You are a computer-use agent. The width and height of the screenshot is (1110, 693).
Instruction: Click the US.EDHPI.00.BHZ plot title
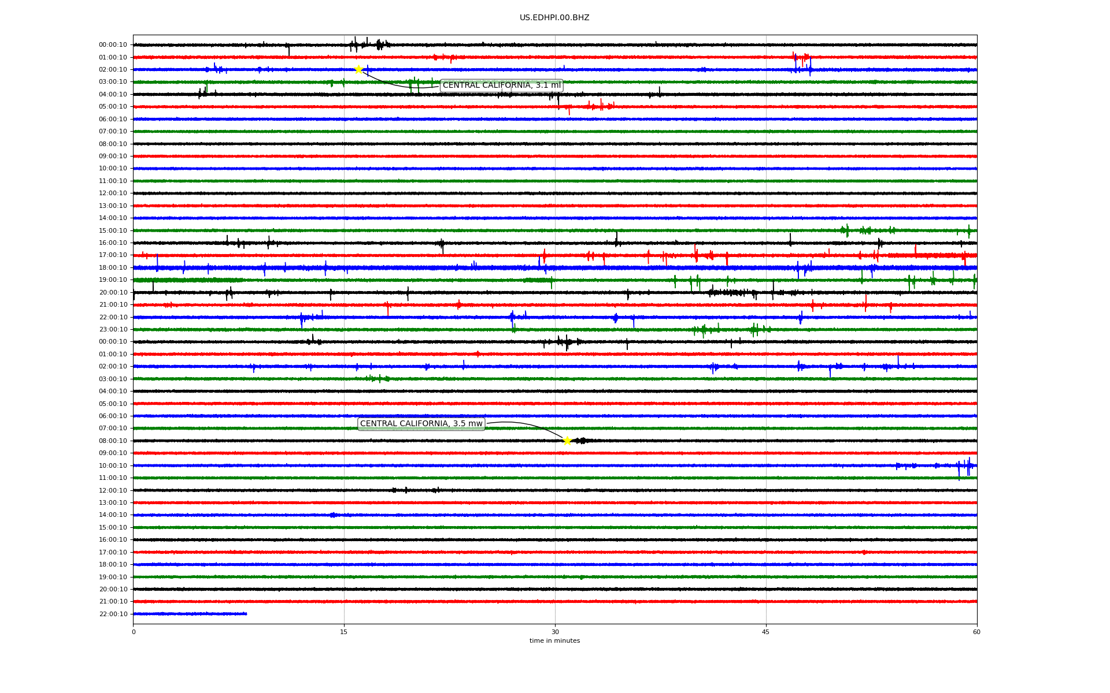pos(554,18)
